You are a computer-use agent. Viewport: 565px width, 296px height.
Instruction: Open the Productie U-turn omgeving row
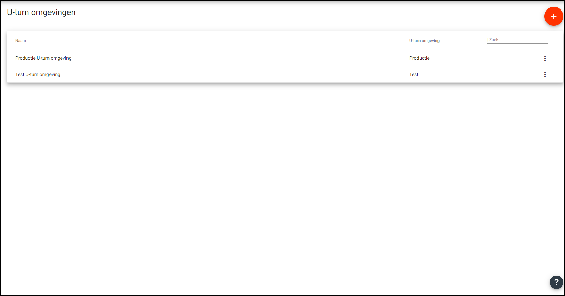click(203, 58)
